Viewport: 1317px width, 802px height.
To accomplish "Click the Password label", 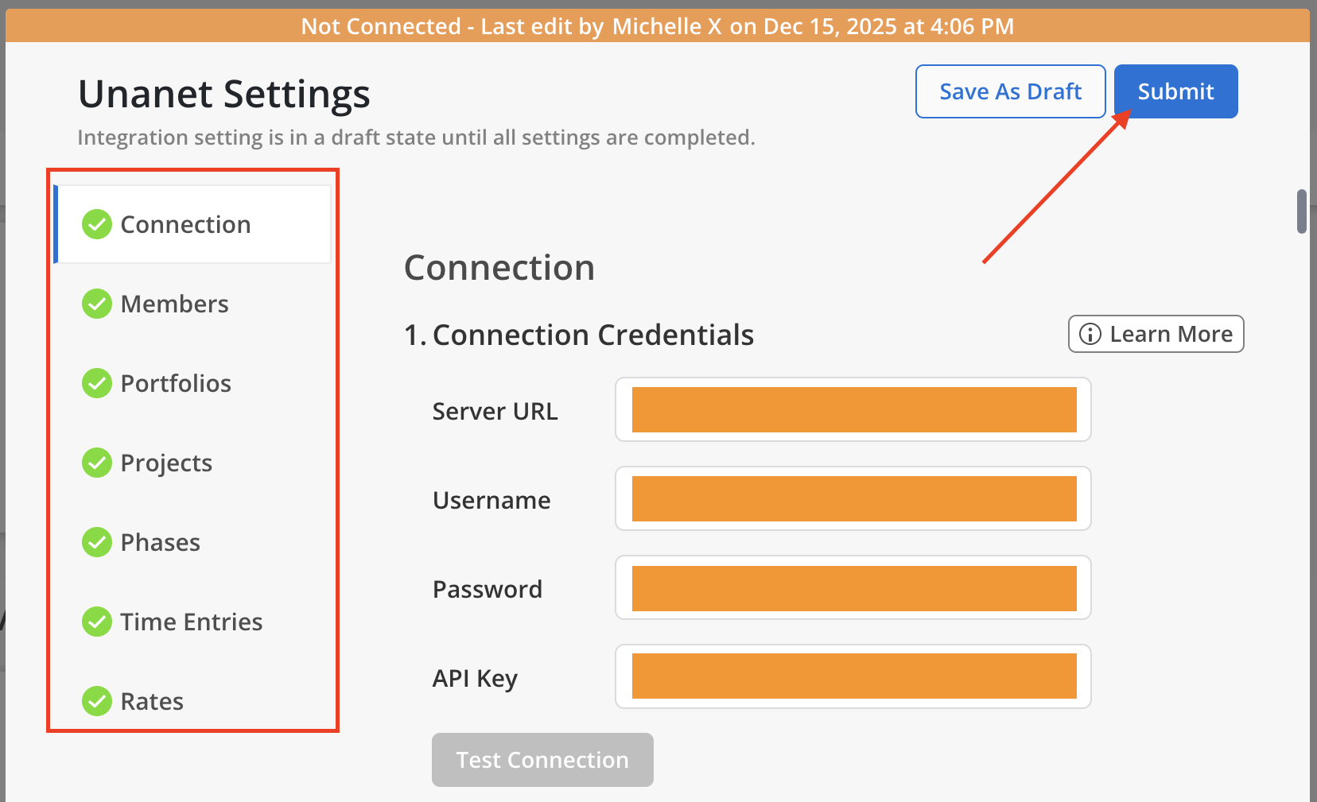I will pos(488,589).
